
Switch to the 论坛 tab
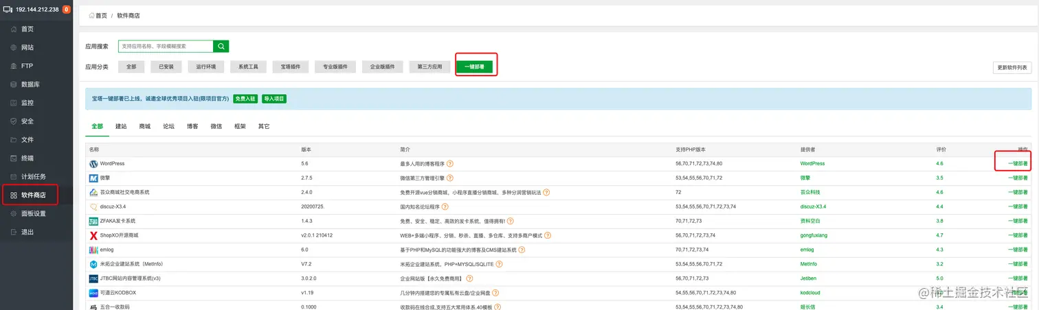(x=168, y=126)
